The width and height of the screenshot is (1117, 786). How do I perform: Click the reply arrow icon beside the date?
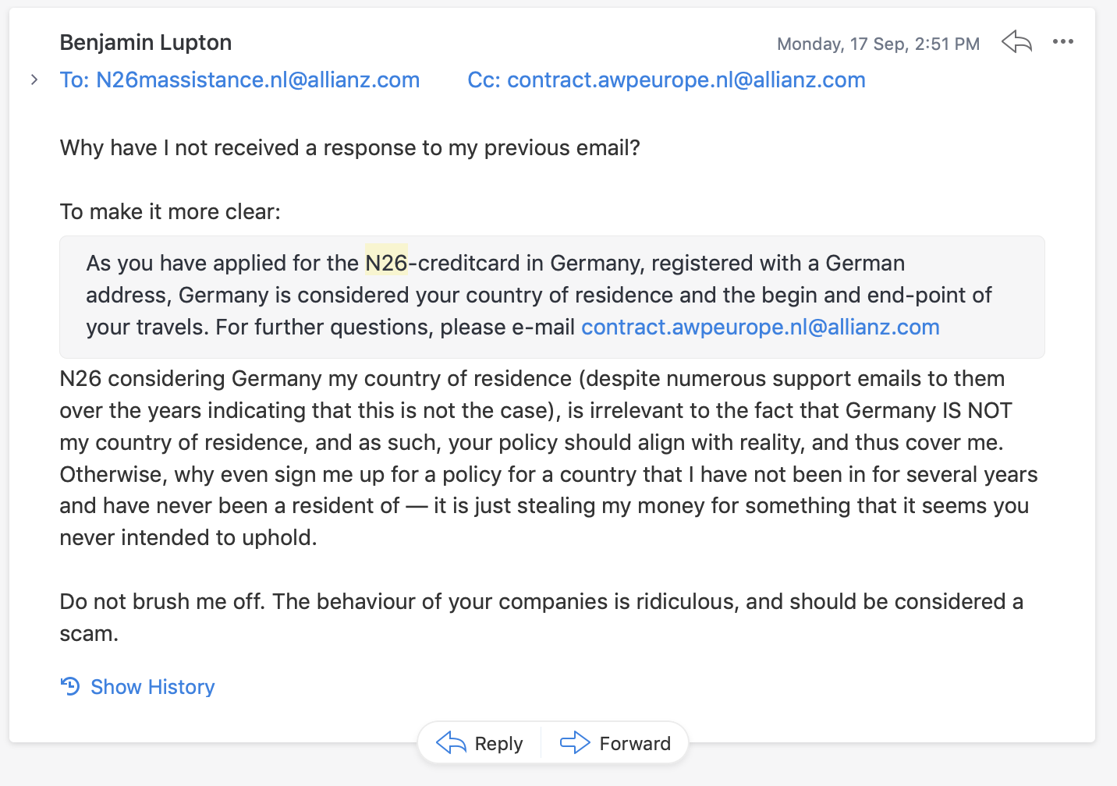(x=1016, y=42)
